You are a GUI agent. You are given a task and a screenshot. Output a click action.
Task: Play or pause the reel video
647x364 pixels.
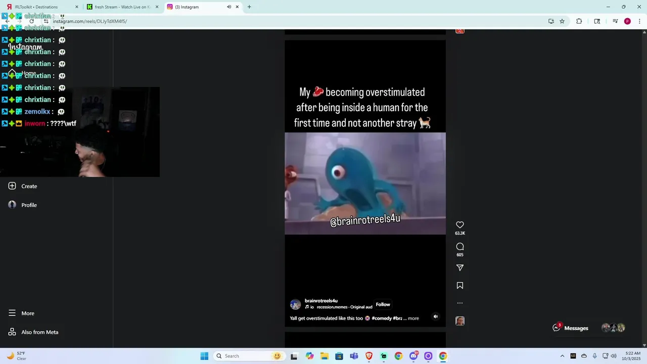[365, 183]
